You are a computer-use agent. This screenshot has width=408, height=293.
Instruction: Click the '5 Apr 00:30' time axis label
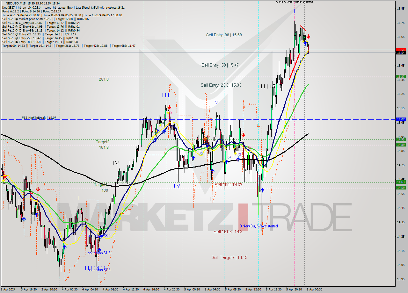pos(193,289)
